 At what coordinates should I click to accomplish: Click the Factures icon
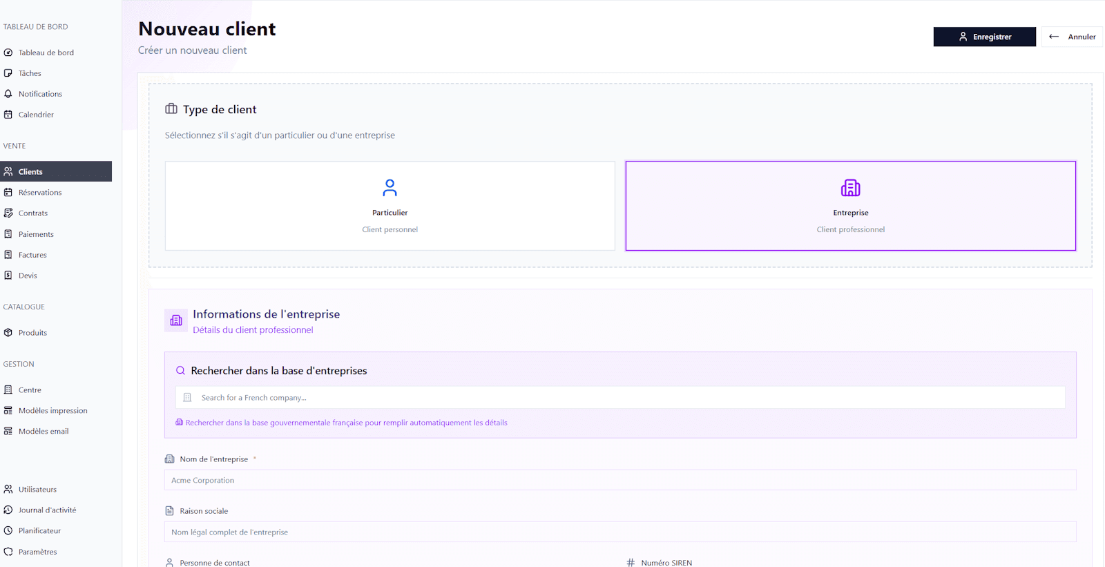pyautogui.click(x=8, y=255)
